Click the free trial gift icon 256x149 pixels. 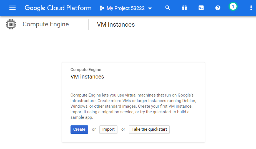[185, 8]
